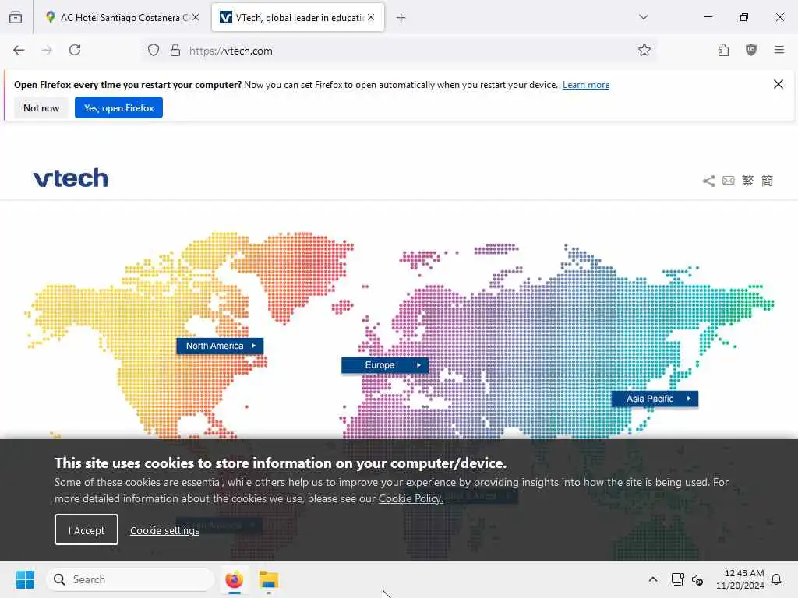798x598 pixels.
Task: Click the vtech logo
Action: pos(70,178)
